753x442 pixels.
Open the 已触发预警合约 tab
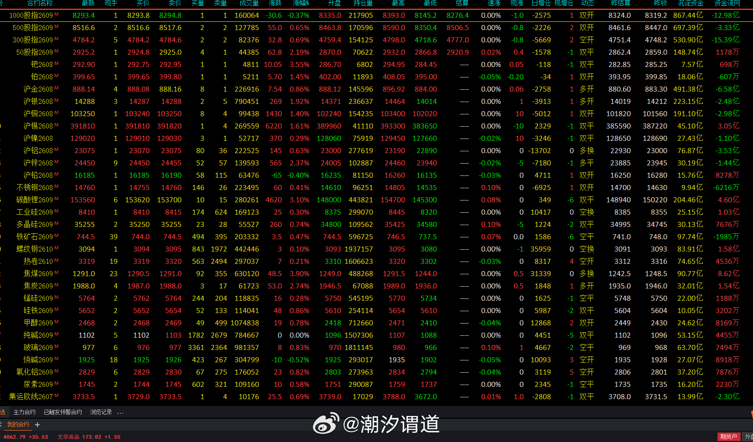[x=63, y=412]
